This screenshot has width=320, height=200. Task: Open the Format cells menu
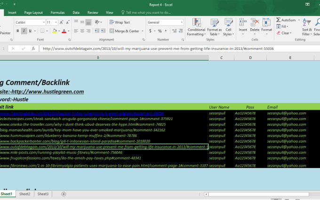(266, 27)
